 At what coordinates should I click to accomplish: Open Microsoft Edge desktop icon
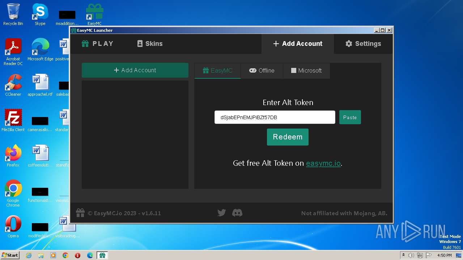click(40, 50)
